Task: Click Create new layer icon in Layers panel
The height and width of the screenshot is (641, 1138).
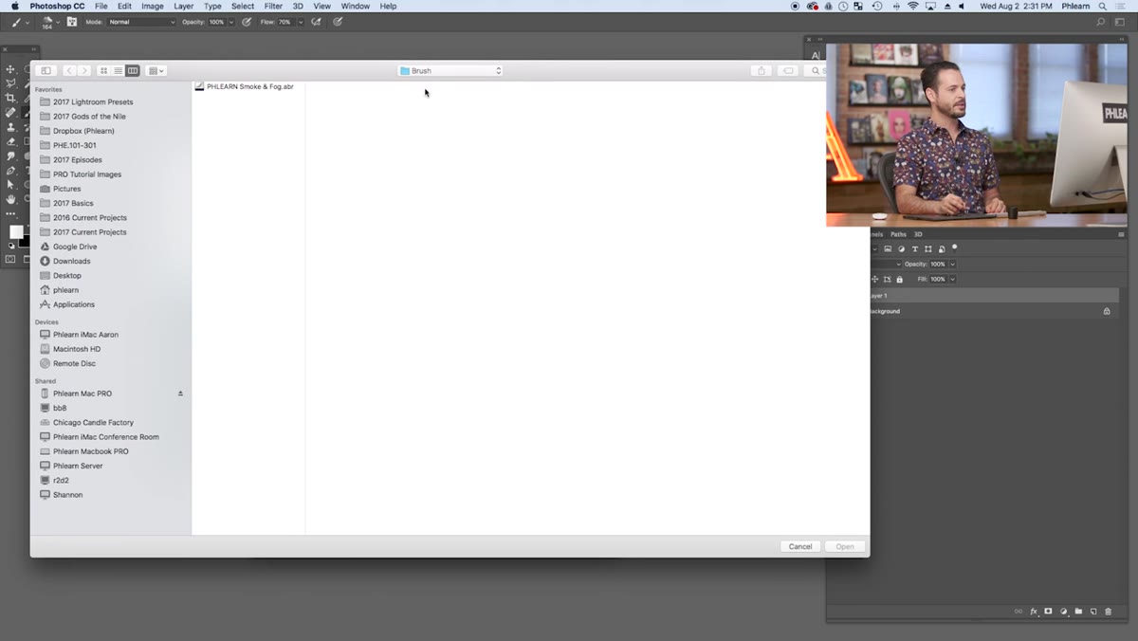Action: [1093, 612]
